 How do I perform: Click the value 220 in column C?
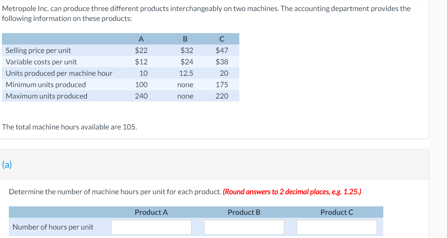click(x=222, y=96)
